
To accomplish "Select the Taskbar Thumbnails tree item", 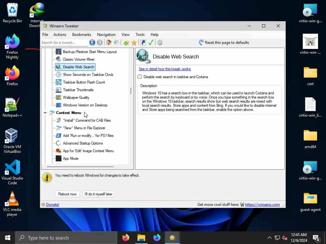I will point(78,90).
